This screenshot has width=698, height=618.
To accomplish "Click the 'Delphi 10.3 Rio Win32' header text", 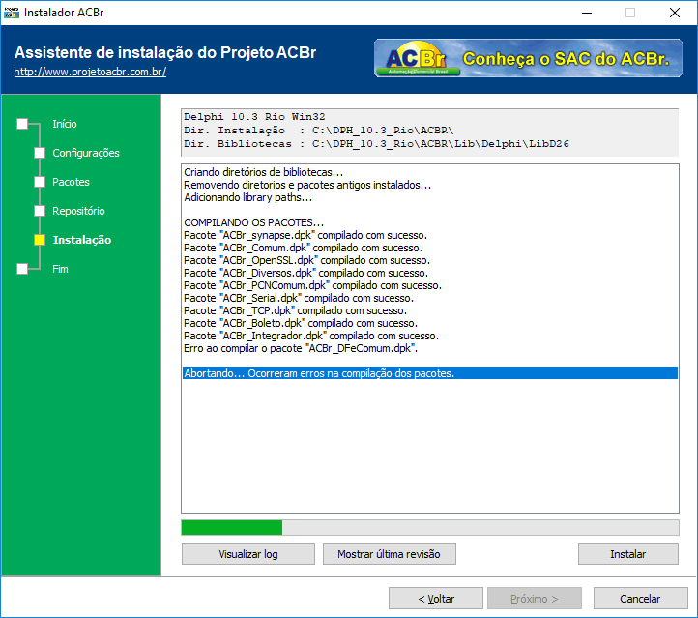I will [x=254, y=117].
